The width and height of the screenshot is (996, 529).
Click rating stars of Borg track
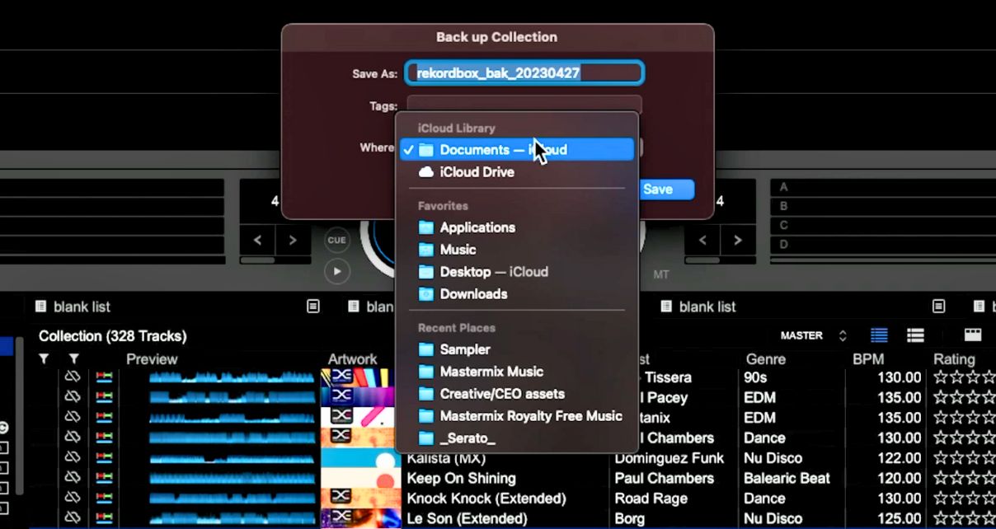click(x=964, y=518)
